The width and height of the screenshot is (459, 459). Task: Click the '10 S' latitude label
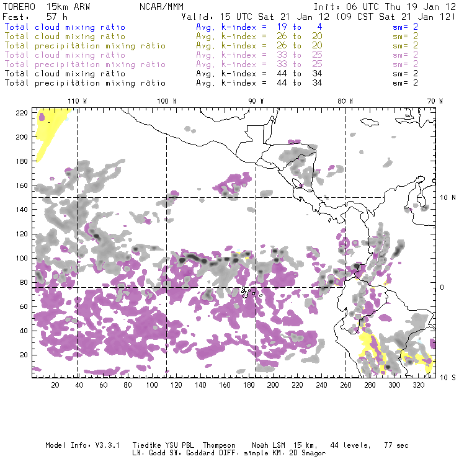[x=448, y=378]
